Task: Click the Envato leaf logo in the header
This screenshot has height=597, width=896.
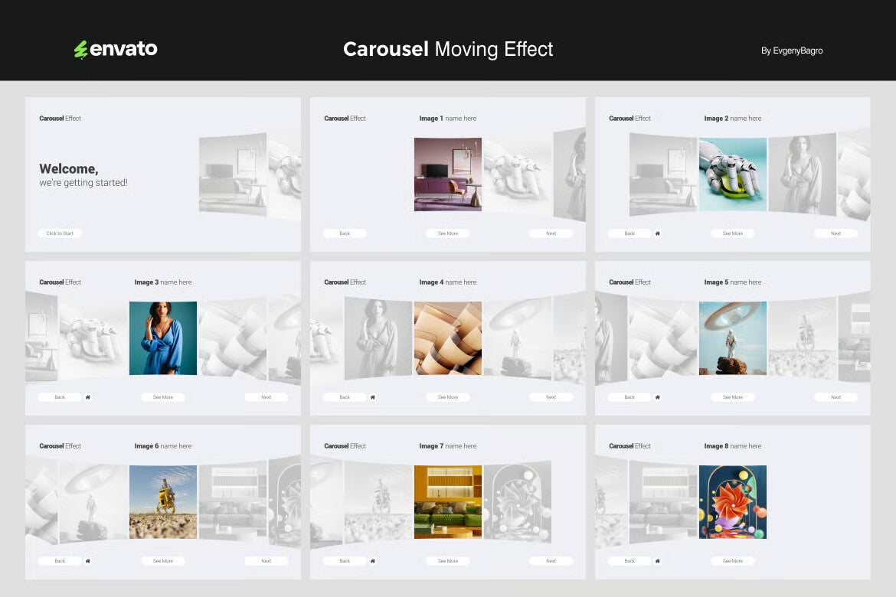Action: pos(81,48)
